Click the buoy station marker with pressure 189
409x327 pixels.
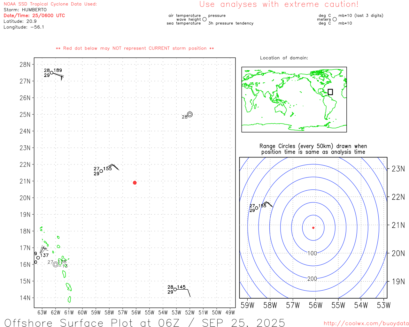51,73
